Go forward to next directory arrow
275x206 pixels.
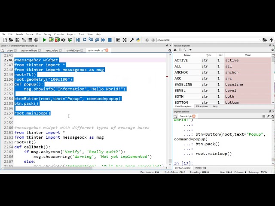point(153,40)
